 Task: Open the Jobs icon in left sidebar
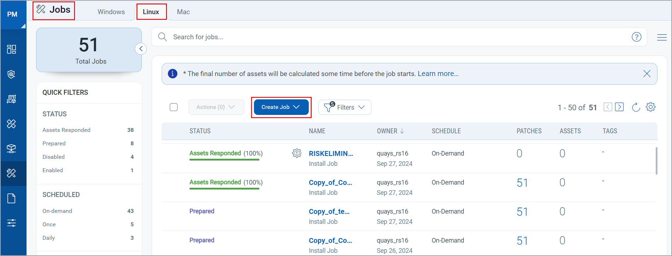click(x=11, y=173)
